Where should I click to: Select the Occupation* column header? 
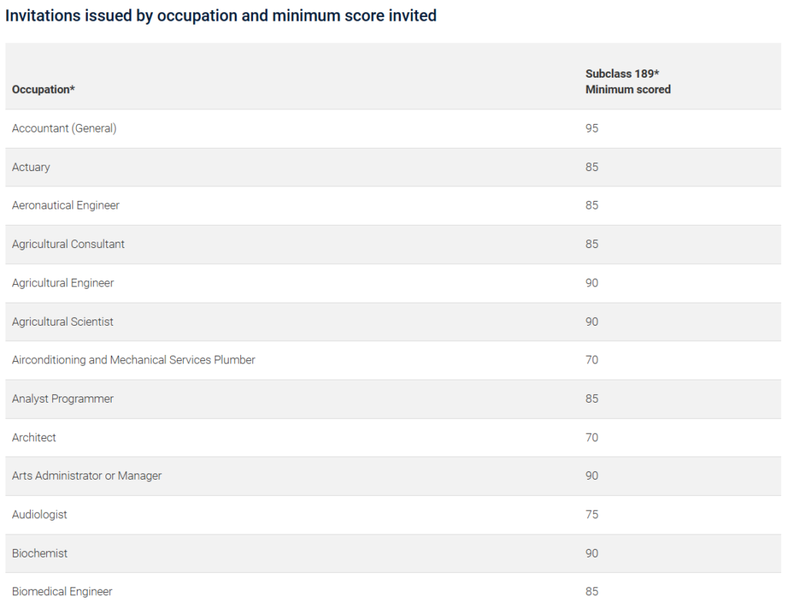(43, 89)
